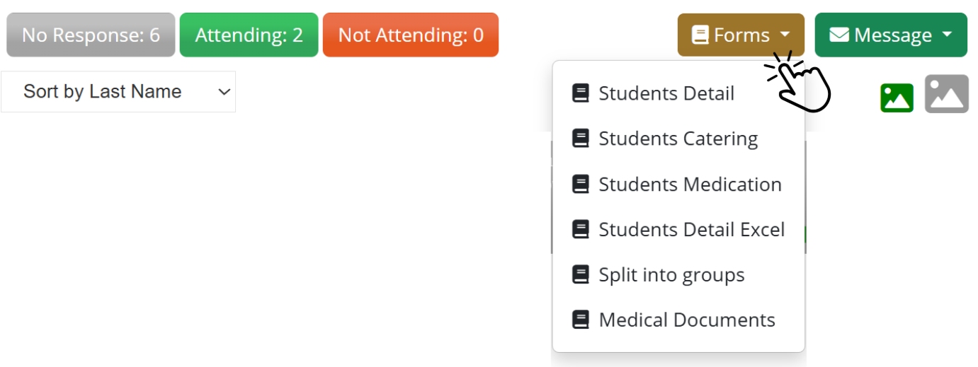The image size is (978, 367).
Task: Select Students Detail Excel export
Action: [x=691, y=230]
